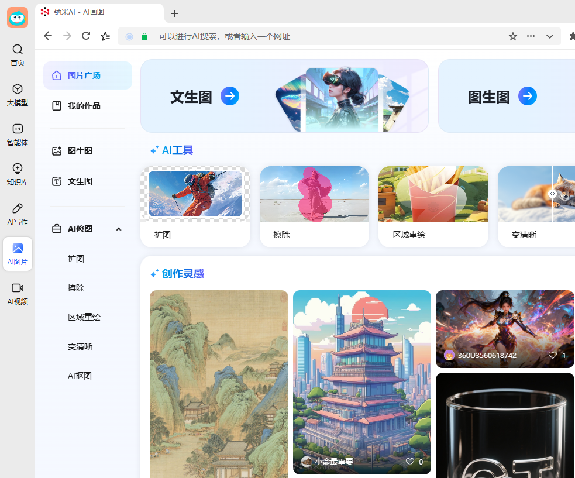Open the 知识库 sidebar icon
Screen dimensions: 575x478
[x=18, y=174]
